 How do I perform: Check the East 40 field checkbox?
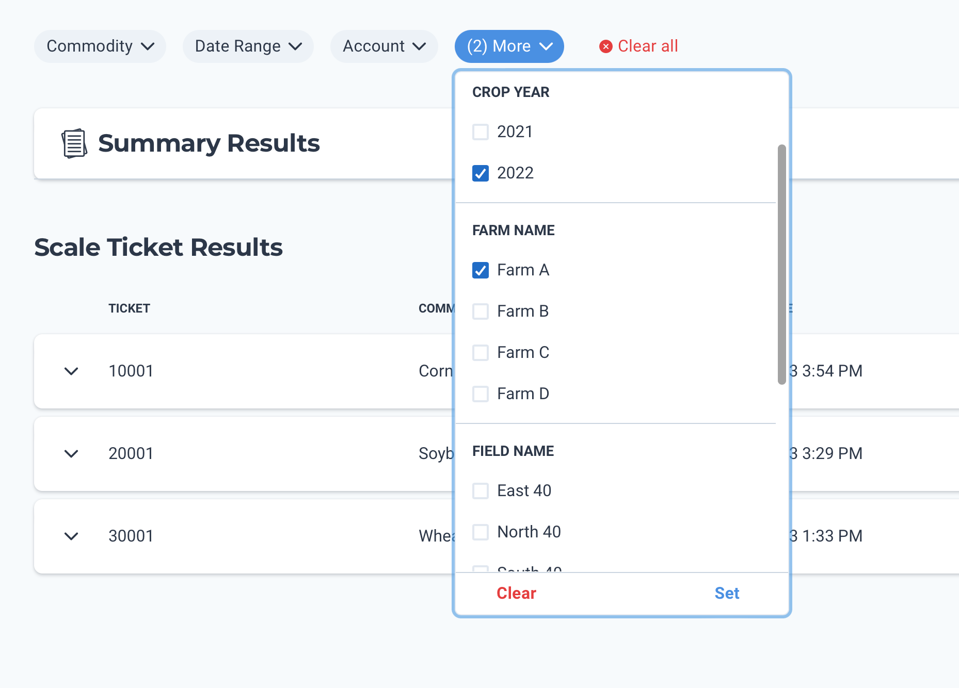[x=481, y=491]
